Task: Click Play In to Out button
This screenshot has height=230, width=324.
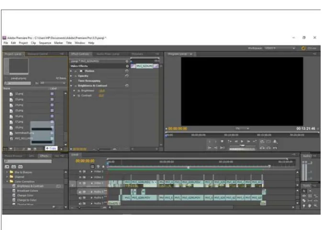Action: 223,148
